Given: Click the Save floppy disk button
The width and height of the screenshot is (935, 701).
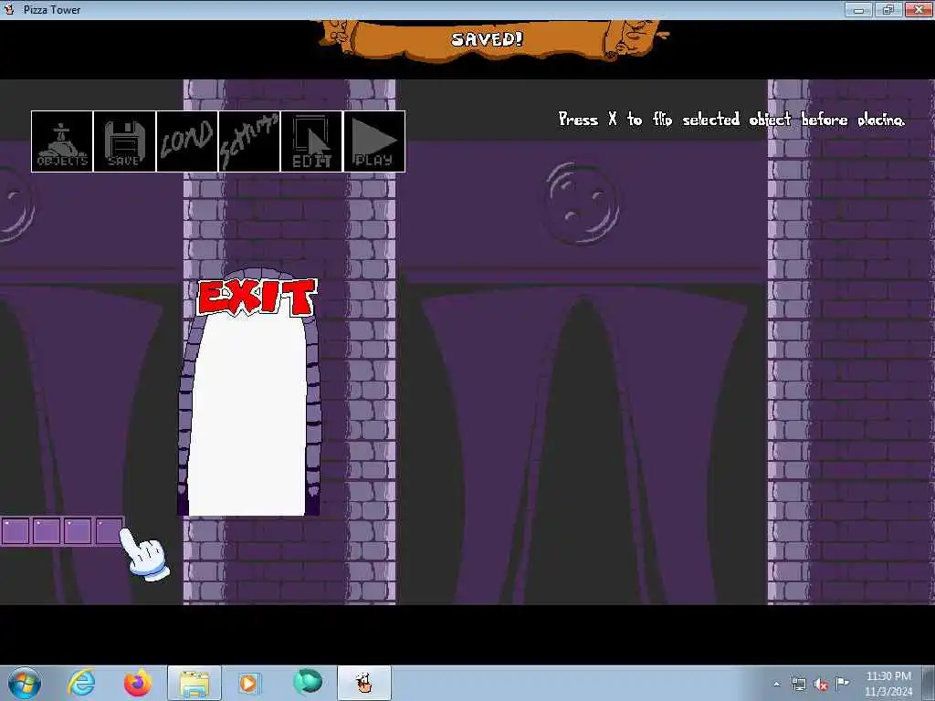Looking at the screenshot, I should [x=124, y=141].
